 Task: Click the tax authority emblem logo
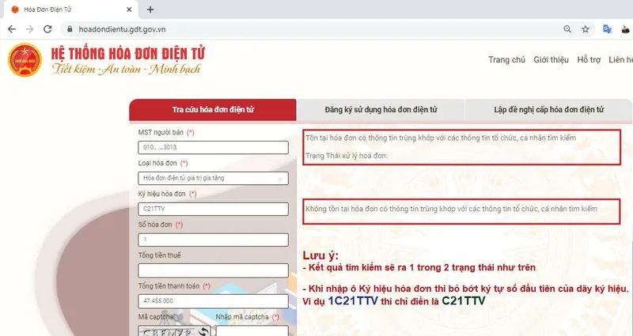coord(25,60)
